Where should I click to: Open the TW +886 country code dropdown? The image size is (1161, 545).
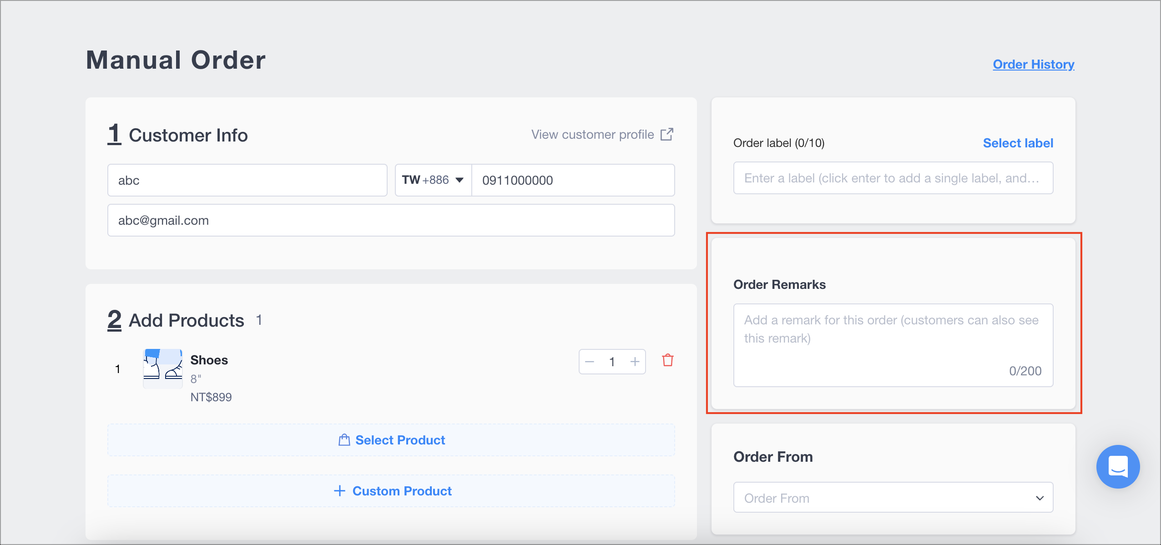click(433, 180)
